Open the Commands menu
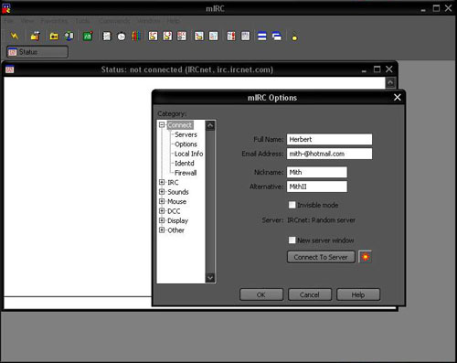 coord(114,21)
